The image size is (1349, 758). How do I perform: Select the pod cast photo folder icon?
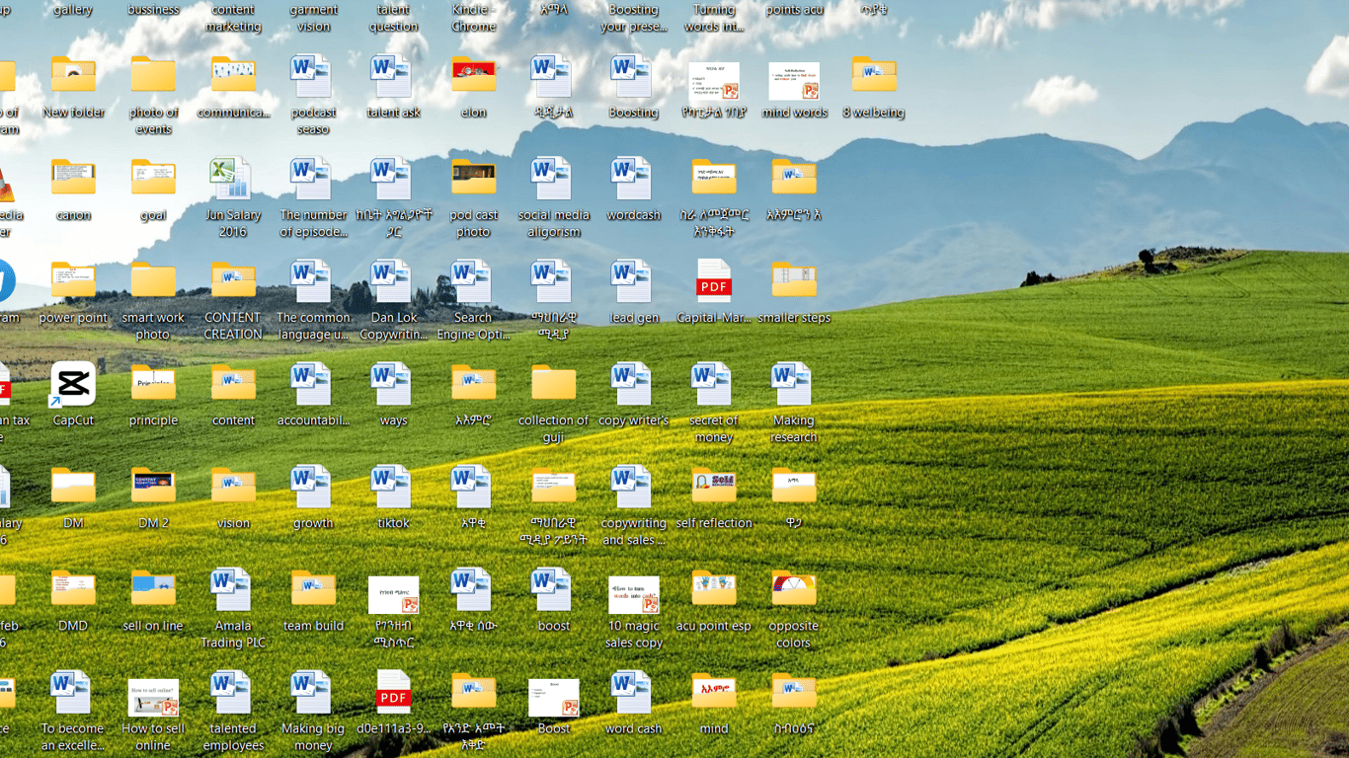pos(473,179)
